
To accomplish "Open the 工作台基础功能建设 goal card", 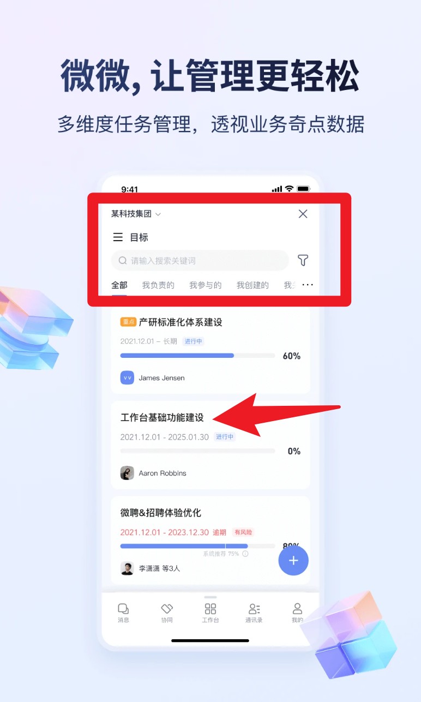I will 211,445.
